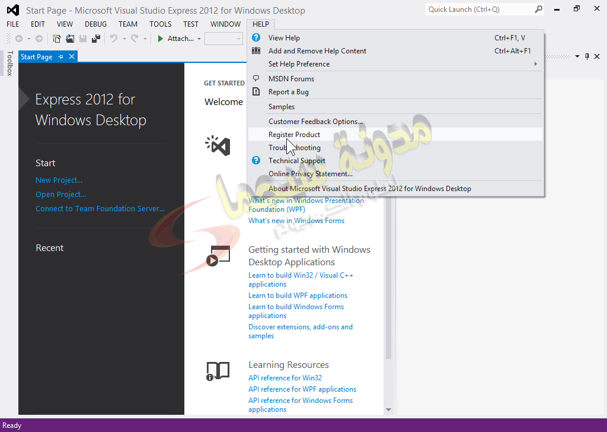This screenshot has height=432, width=607.
Task: Click the Redo toolbar icon
Action: 135,39
